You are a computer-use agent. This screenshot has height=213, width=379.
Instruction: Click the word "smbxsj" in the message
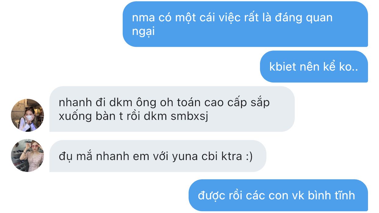[189, 116]
